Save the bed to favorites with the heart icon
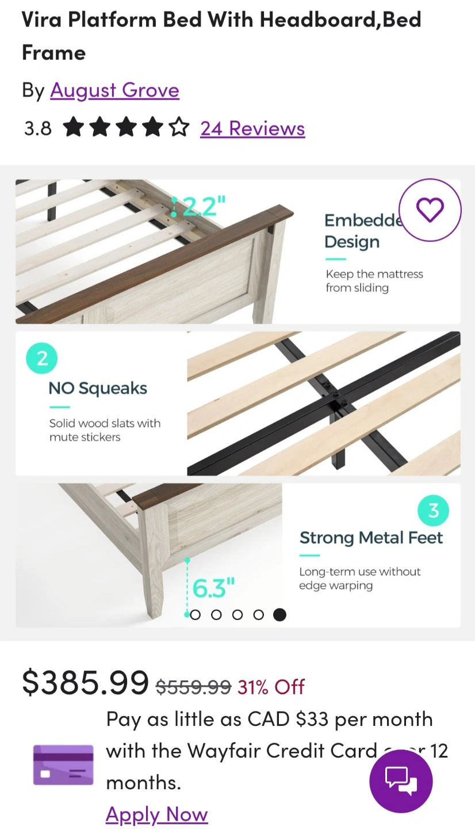Screen dimensions: 475x829 pyautogui.click(x=430, y=210)
